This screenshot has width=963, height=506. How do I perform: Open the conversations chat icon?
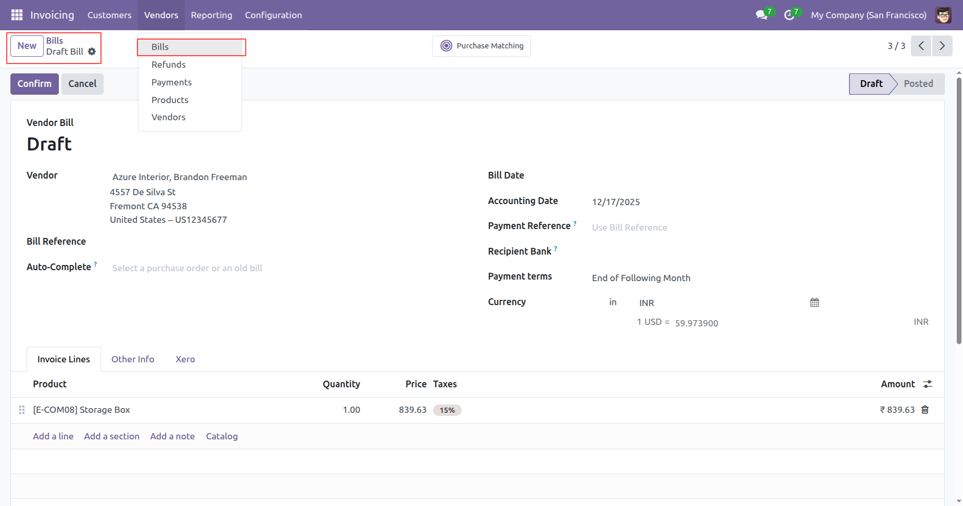click(762, 15)
